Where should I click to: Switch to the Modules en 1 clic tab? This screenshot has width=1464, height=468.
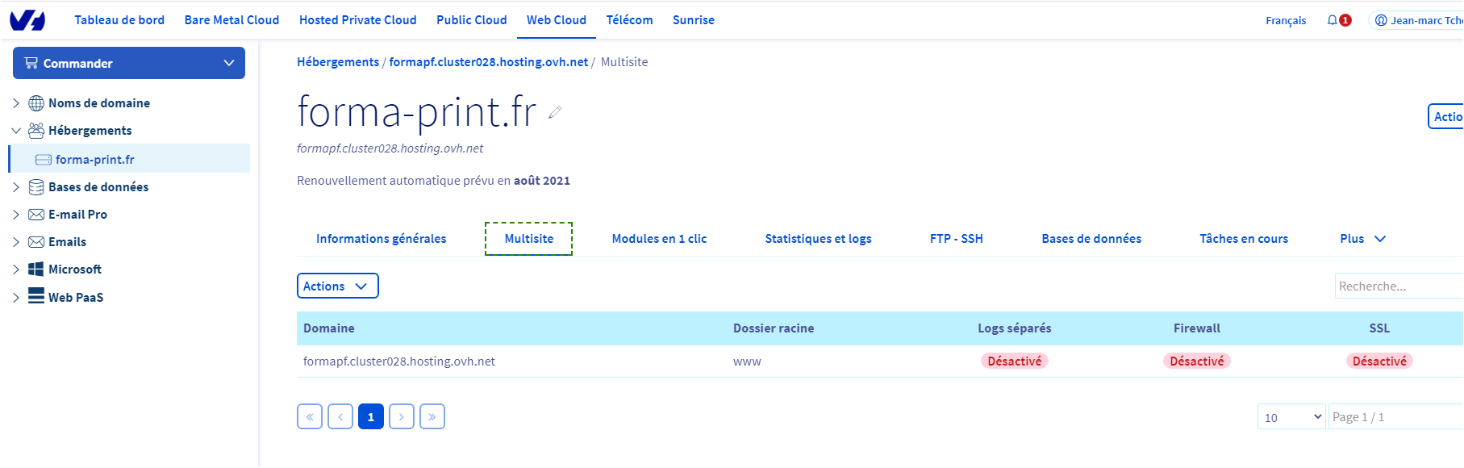[659, 239]
